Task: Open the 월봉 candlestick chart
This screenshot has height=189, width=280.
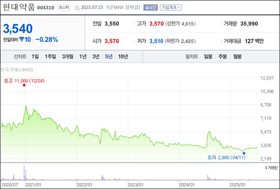Action: pyautogui.click(x=237, y=56)
